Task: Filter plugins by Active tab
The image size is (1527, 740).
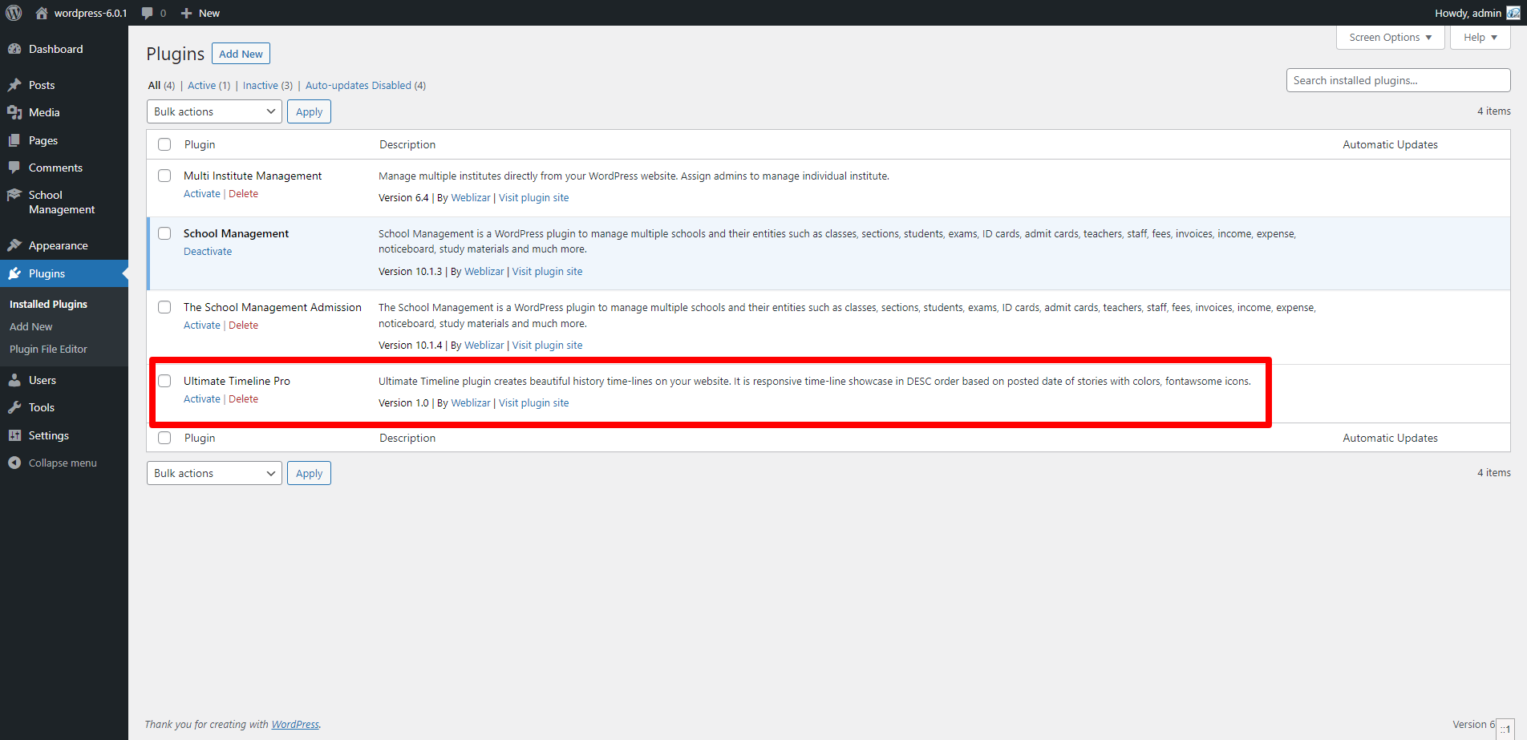Action: coord(209,85)
